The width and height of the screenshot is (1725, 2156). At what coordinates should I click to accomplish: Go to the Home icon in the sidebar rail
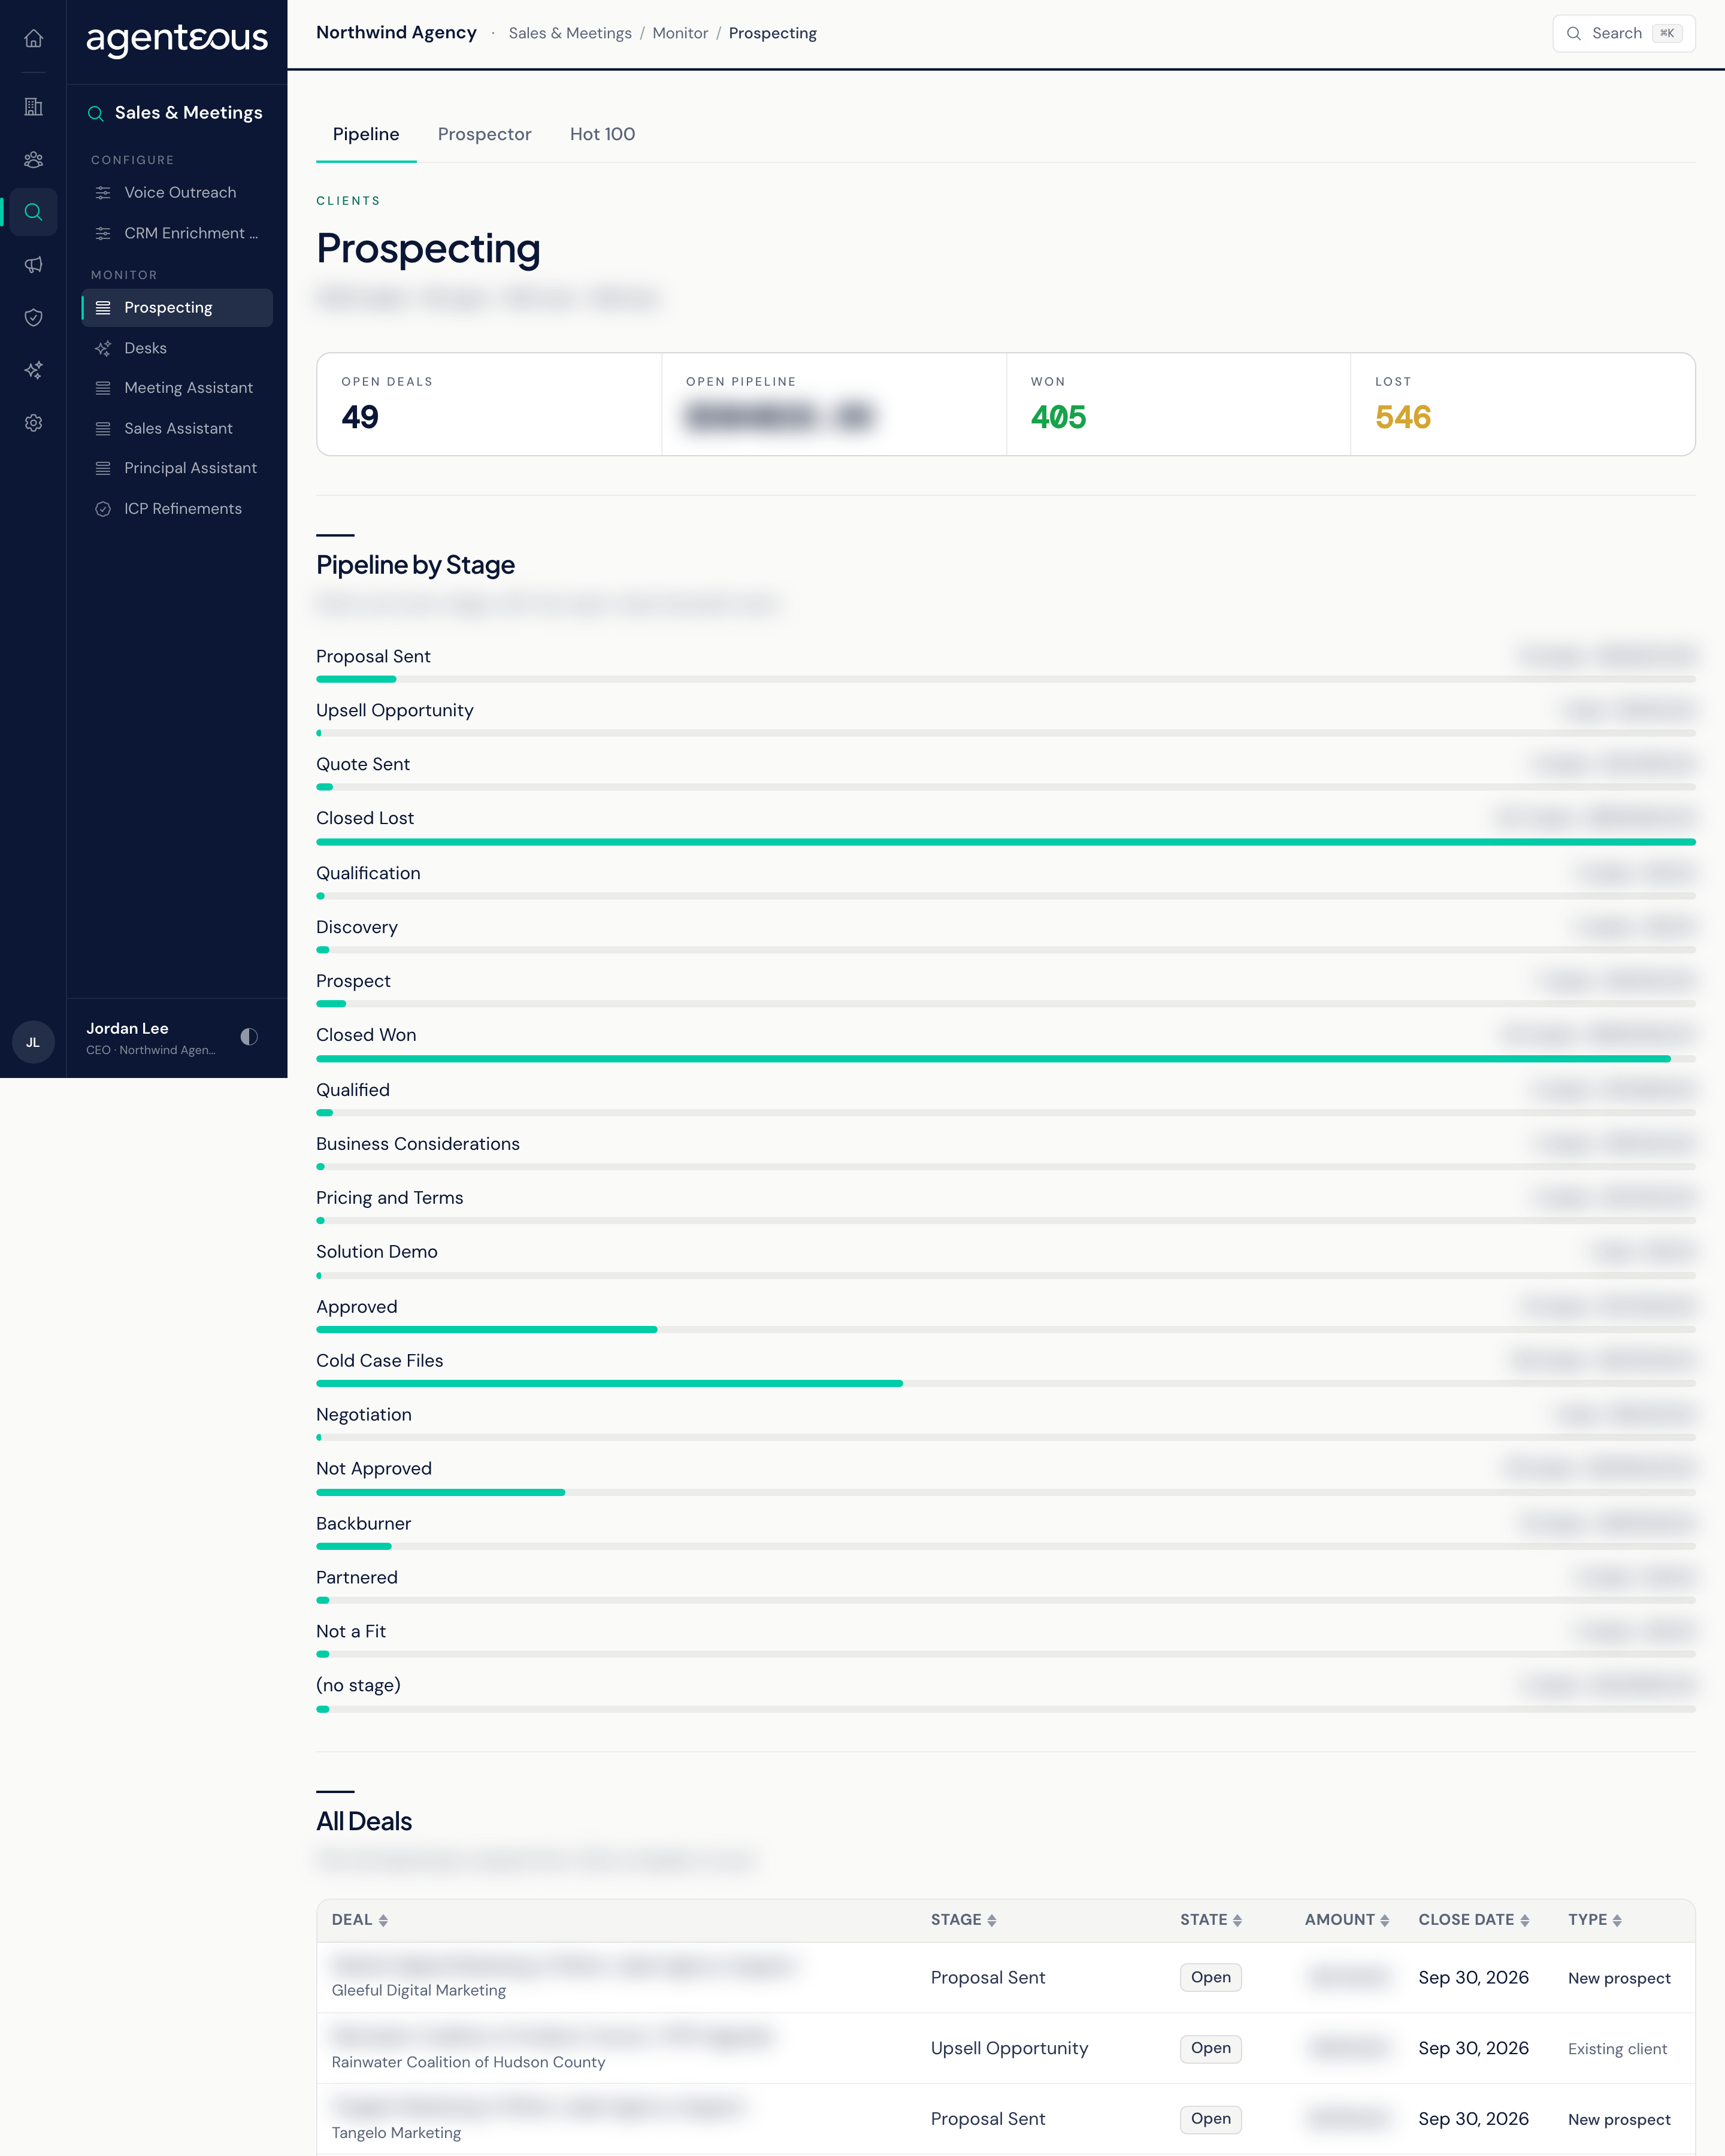[x=33, y=38]
